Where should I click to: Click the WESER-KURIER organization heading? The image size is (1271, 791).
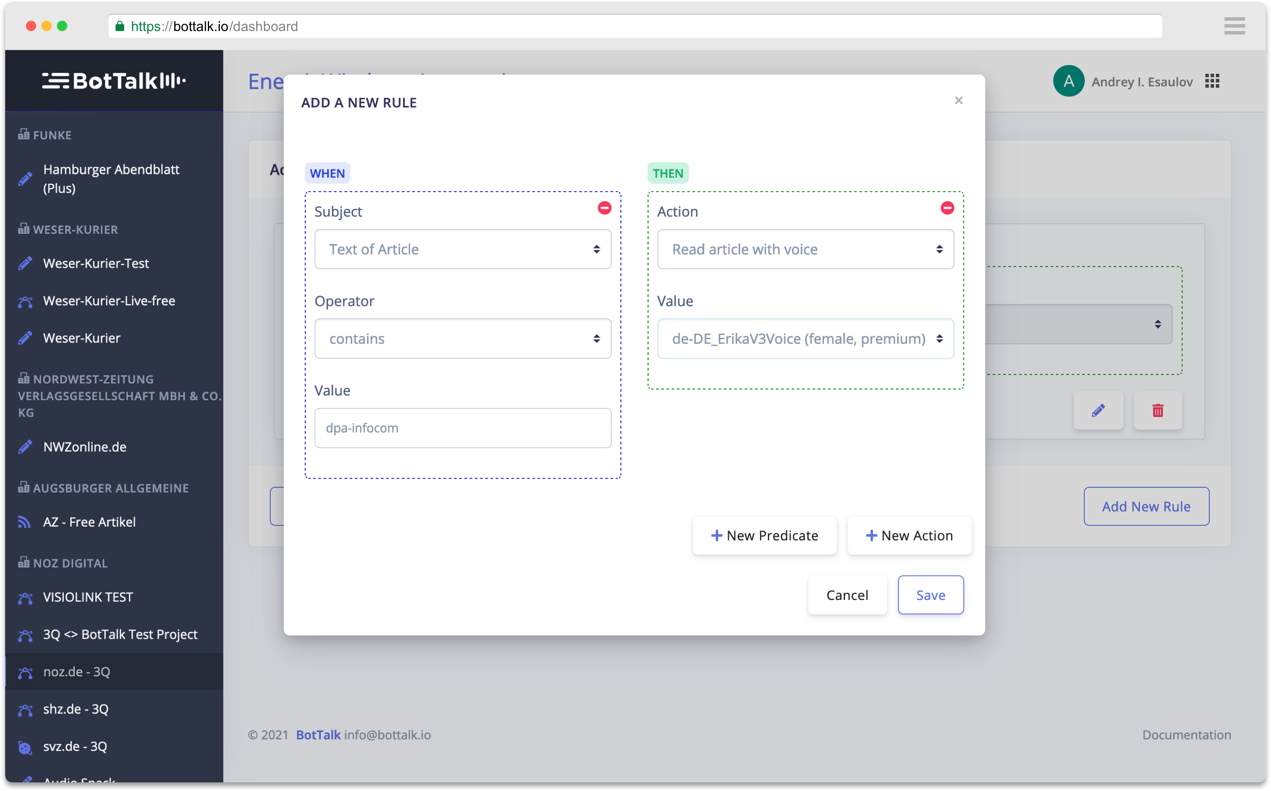click(x=68, y=229)
